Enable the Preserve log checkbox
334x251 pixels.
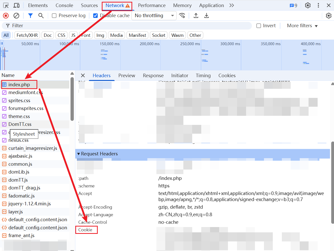(x=54, y=16)
